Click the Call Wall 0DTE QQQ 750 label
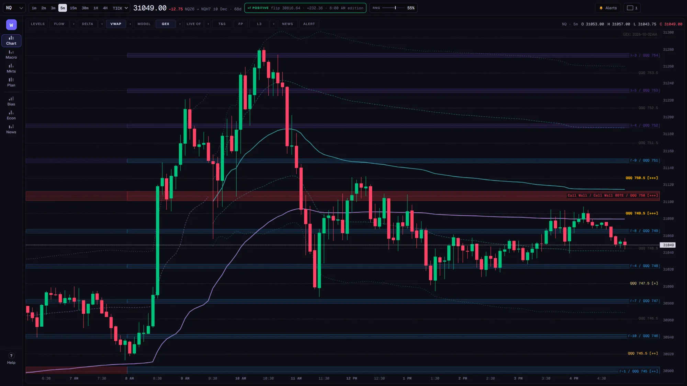This screenshot has height=386, width=687. 613,196
